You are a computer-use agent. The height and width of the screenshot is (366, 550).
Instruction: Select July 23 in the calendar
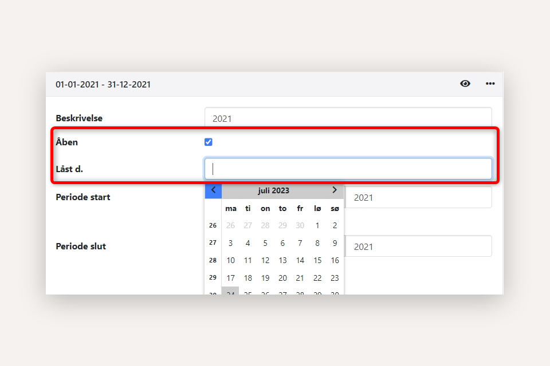pyautogui.click(x=335, y=278)
